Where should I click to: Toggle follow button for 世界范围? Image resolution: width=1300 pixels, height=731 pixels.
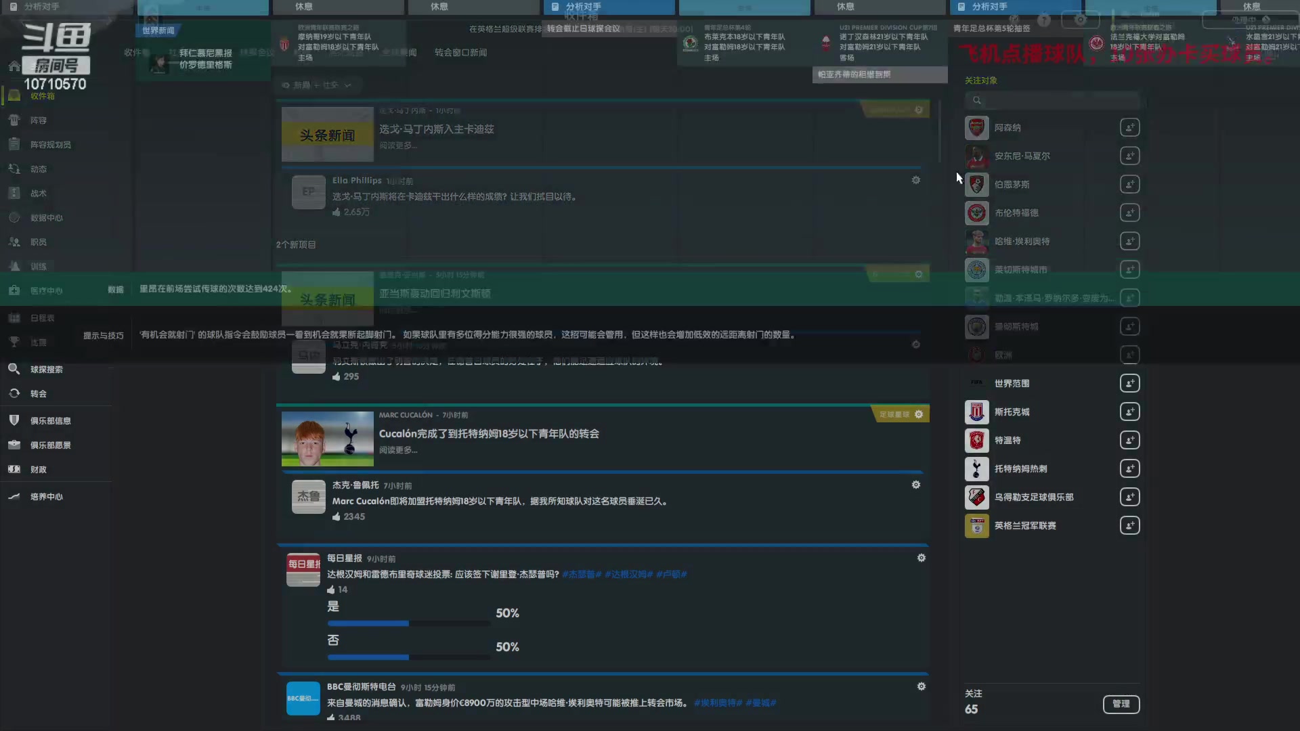click(1129, 383)
